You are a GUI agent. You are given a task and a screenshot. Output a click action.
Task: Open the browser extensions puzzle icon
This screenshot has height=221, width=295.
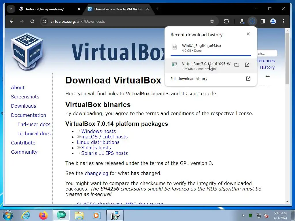(x=226, y=21)
